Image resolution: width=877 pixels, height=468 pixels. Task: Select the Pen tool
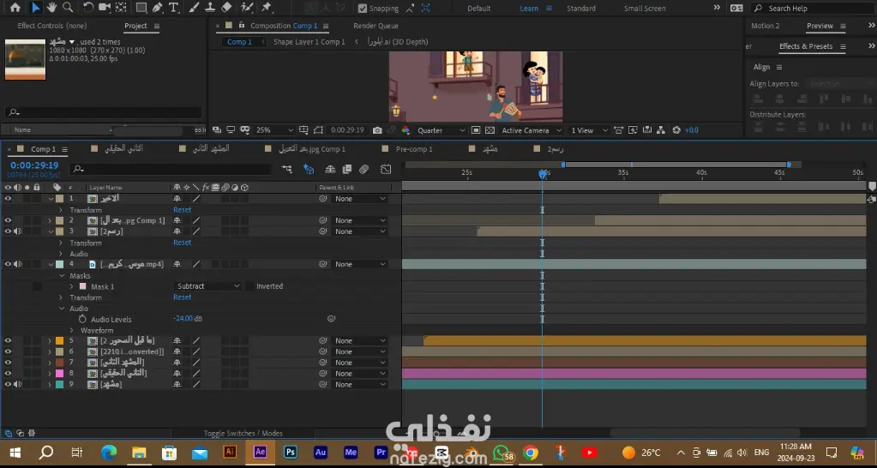point(157,7)
